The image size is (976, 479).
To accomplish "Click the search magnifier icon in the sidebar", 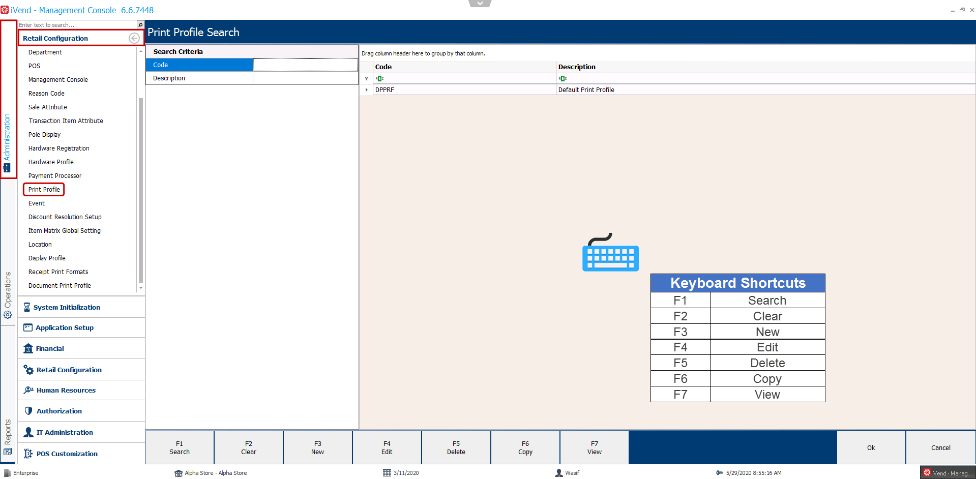I will pyautogui.click(x=140, y=25).
